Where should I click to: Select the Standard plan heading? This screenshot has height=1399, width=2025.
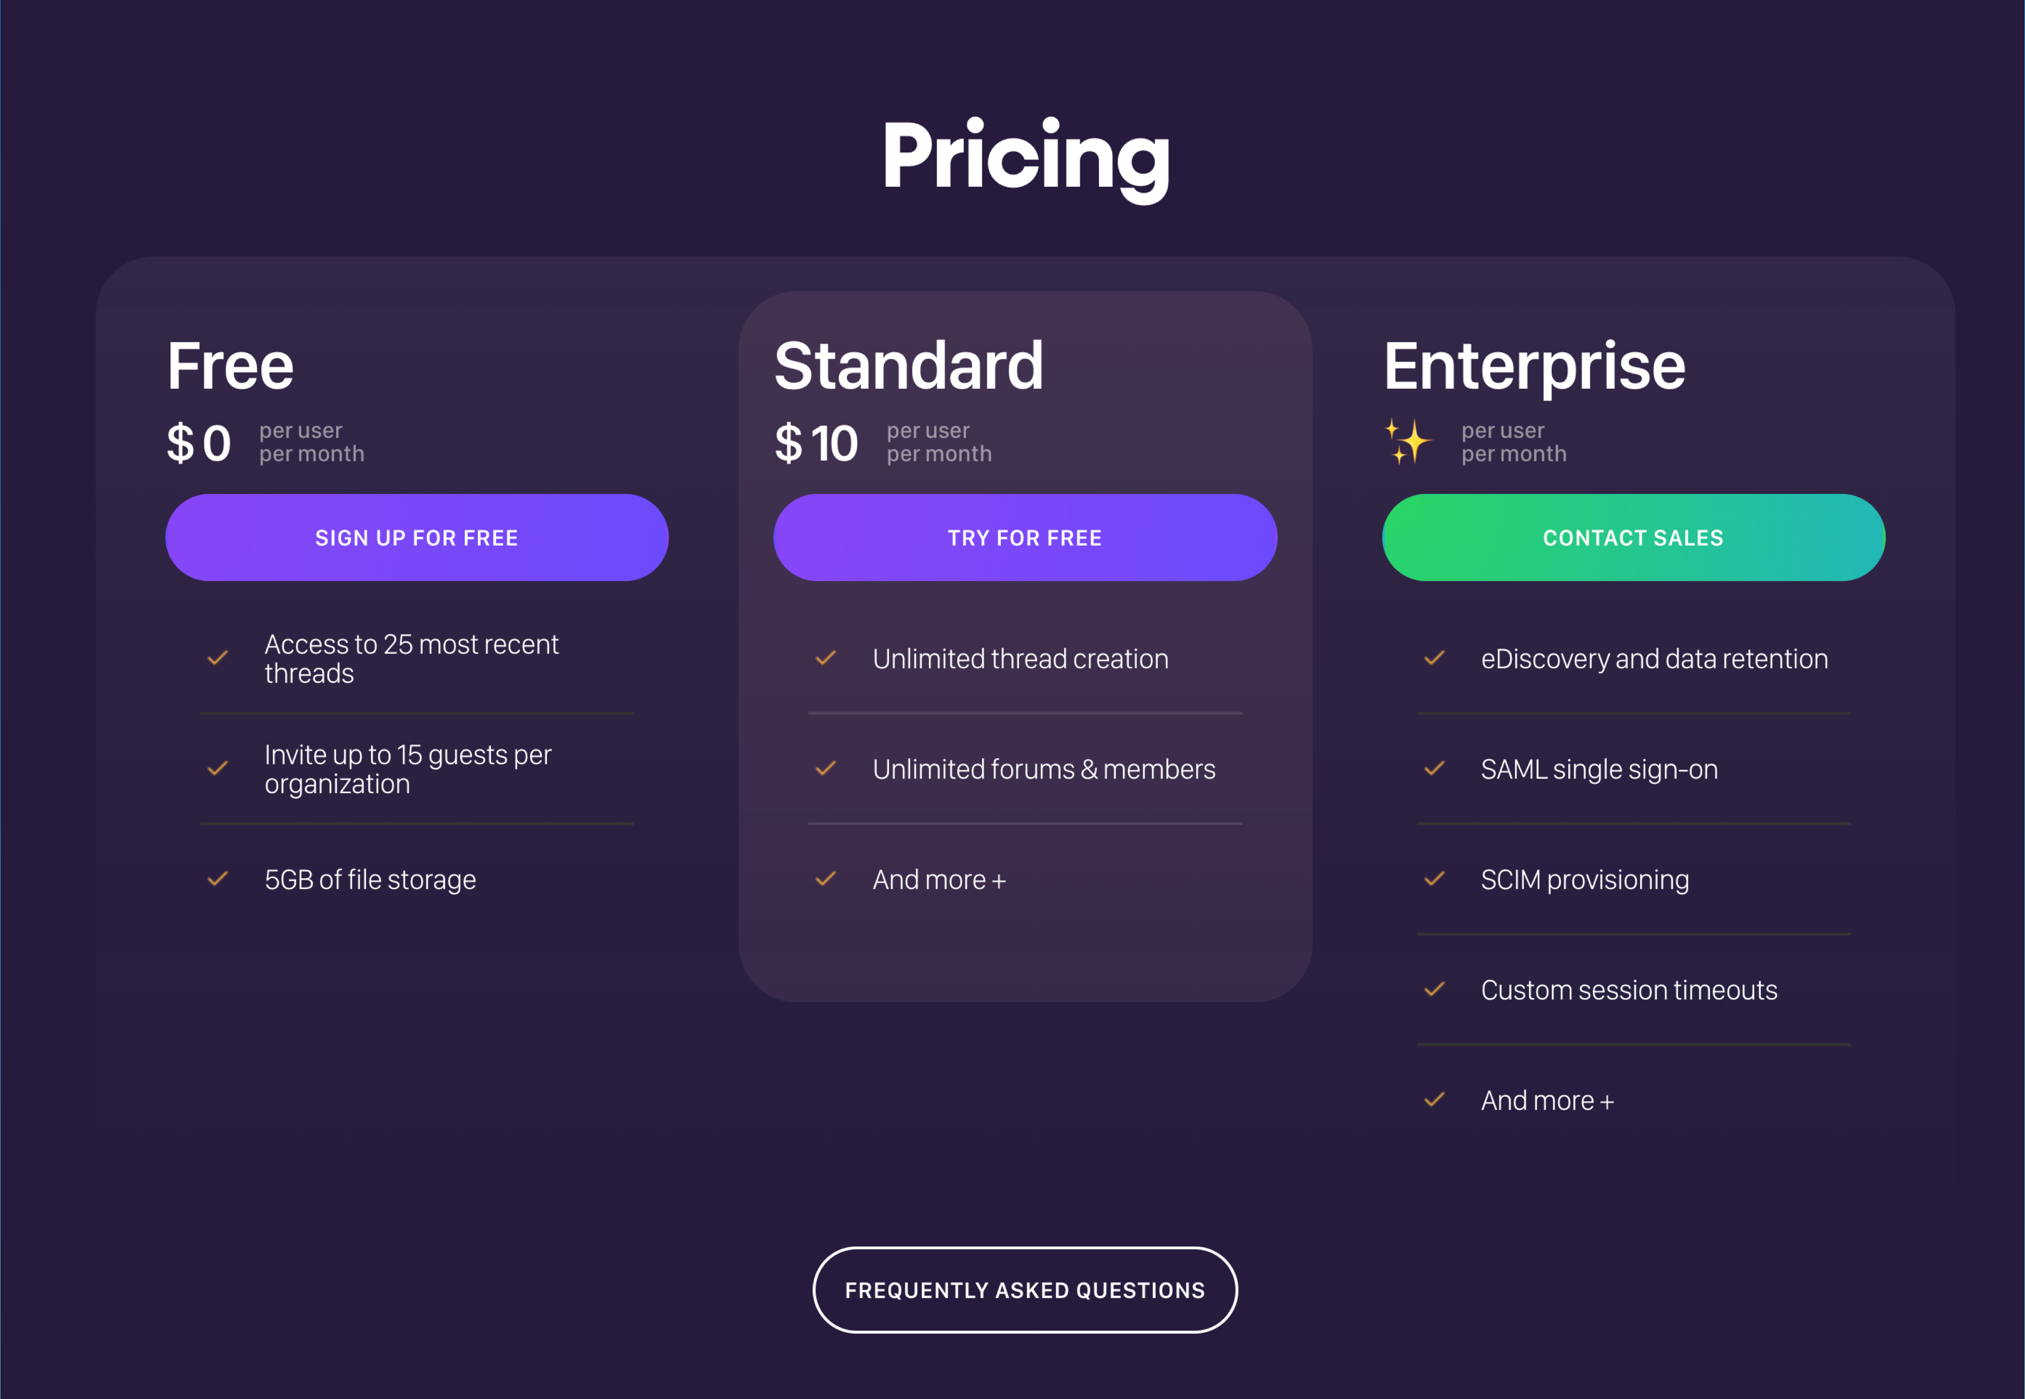pos(909,365)
